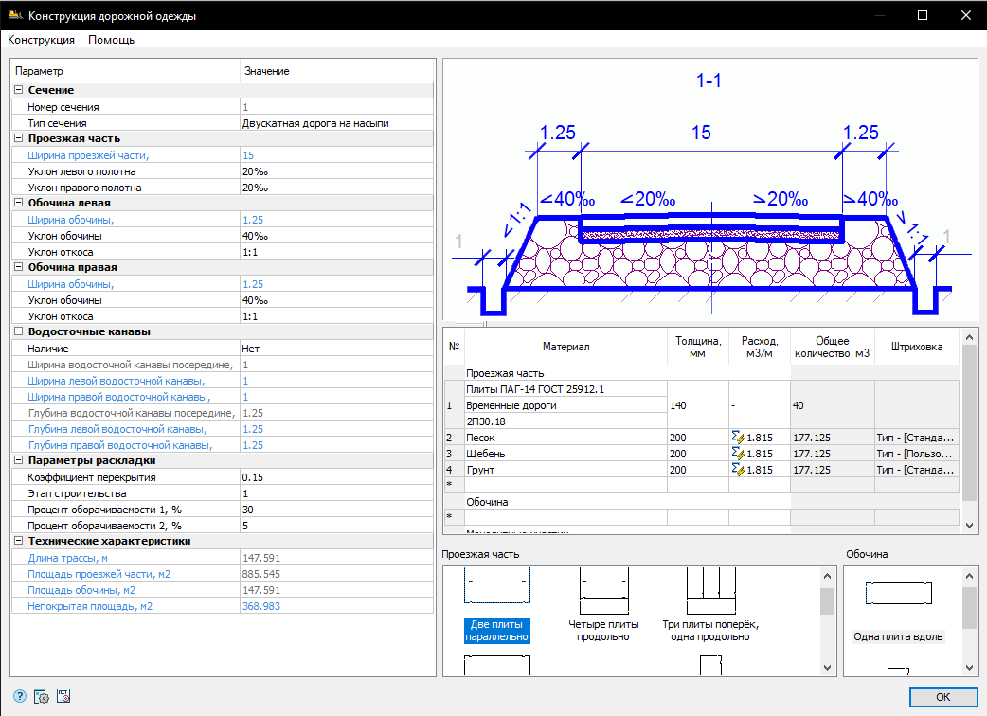Screen dimensions: 987x716
Task: Select the Глубина левой водосточной канавы row
Action: [223, 429]
